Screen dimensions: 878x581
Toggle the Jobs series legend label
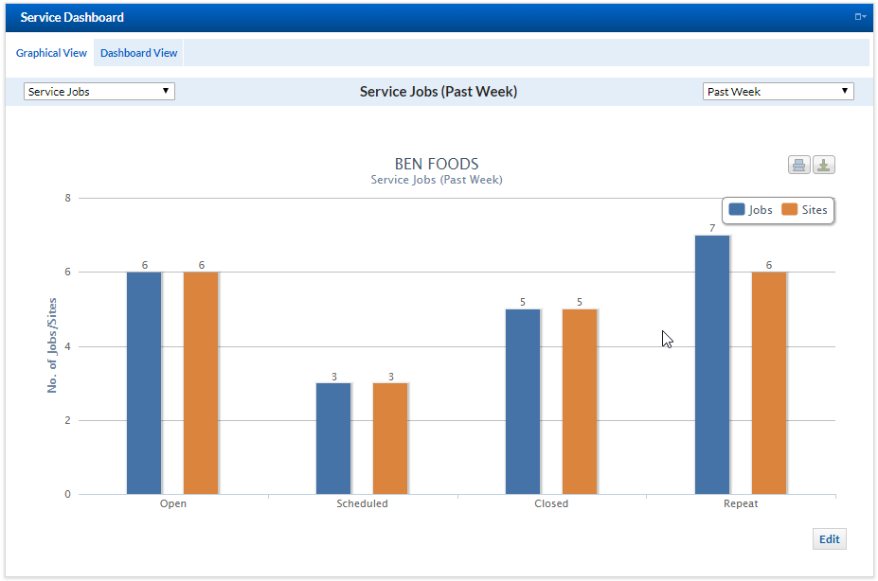761,210
